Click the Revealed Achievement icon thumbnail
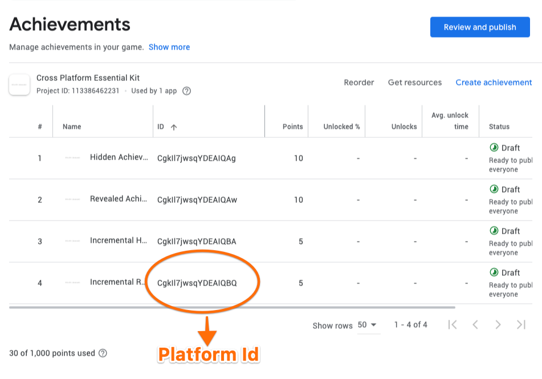 point(72,199)
